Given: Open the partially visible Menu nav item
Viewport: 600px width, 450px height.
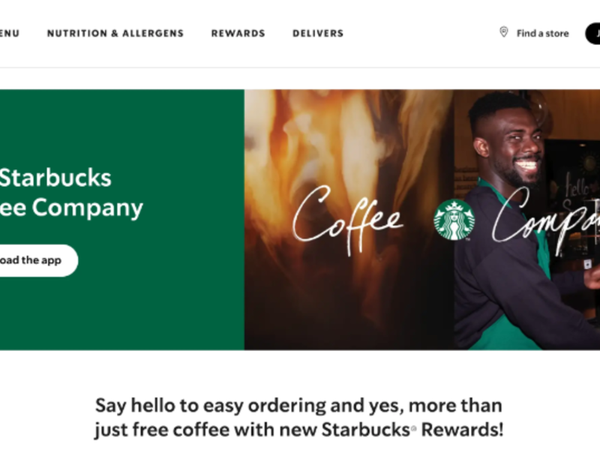Looking at the screenshot, I should point(10,33).
